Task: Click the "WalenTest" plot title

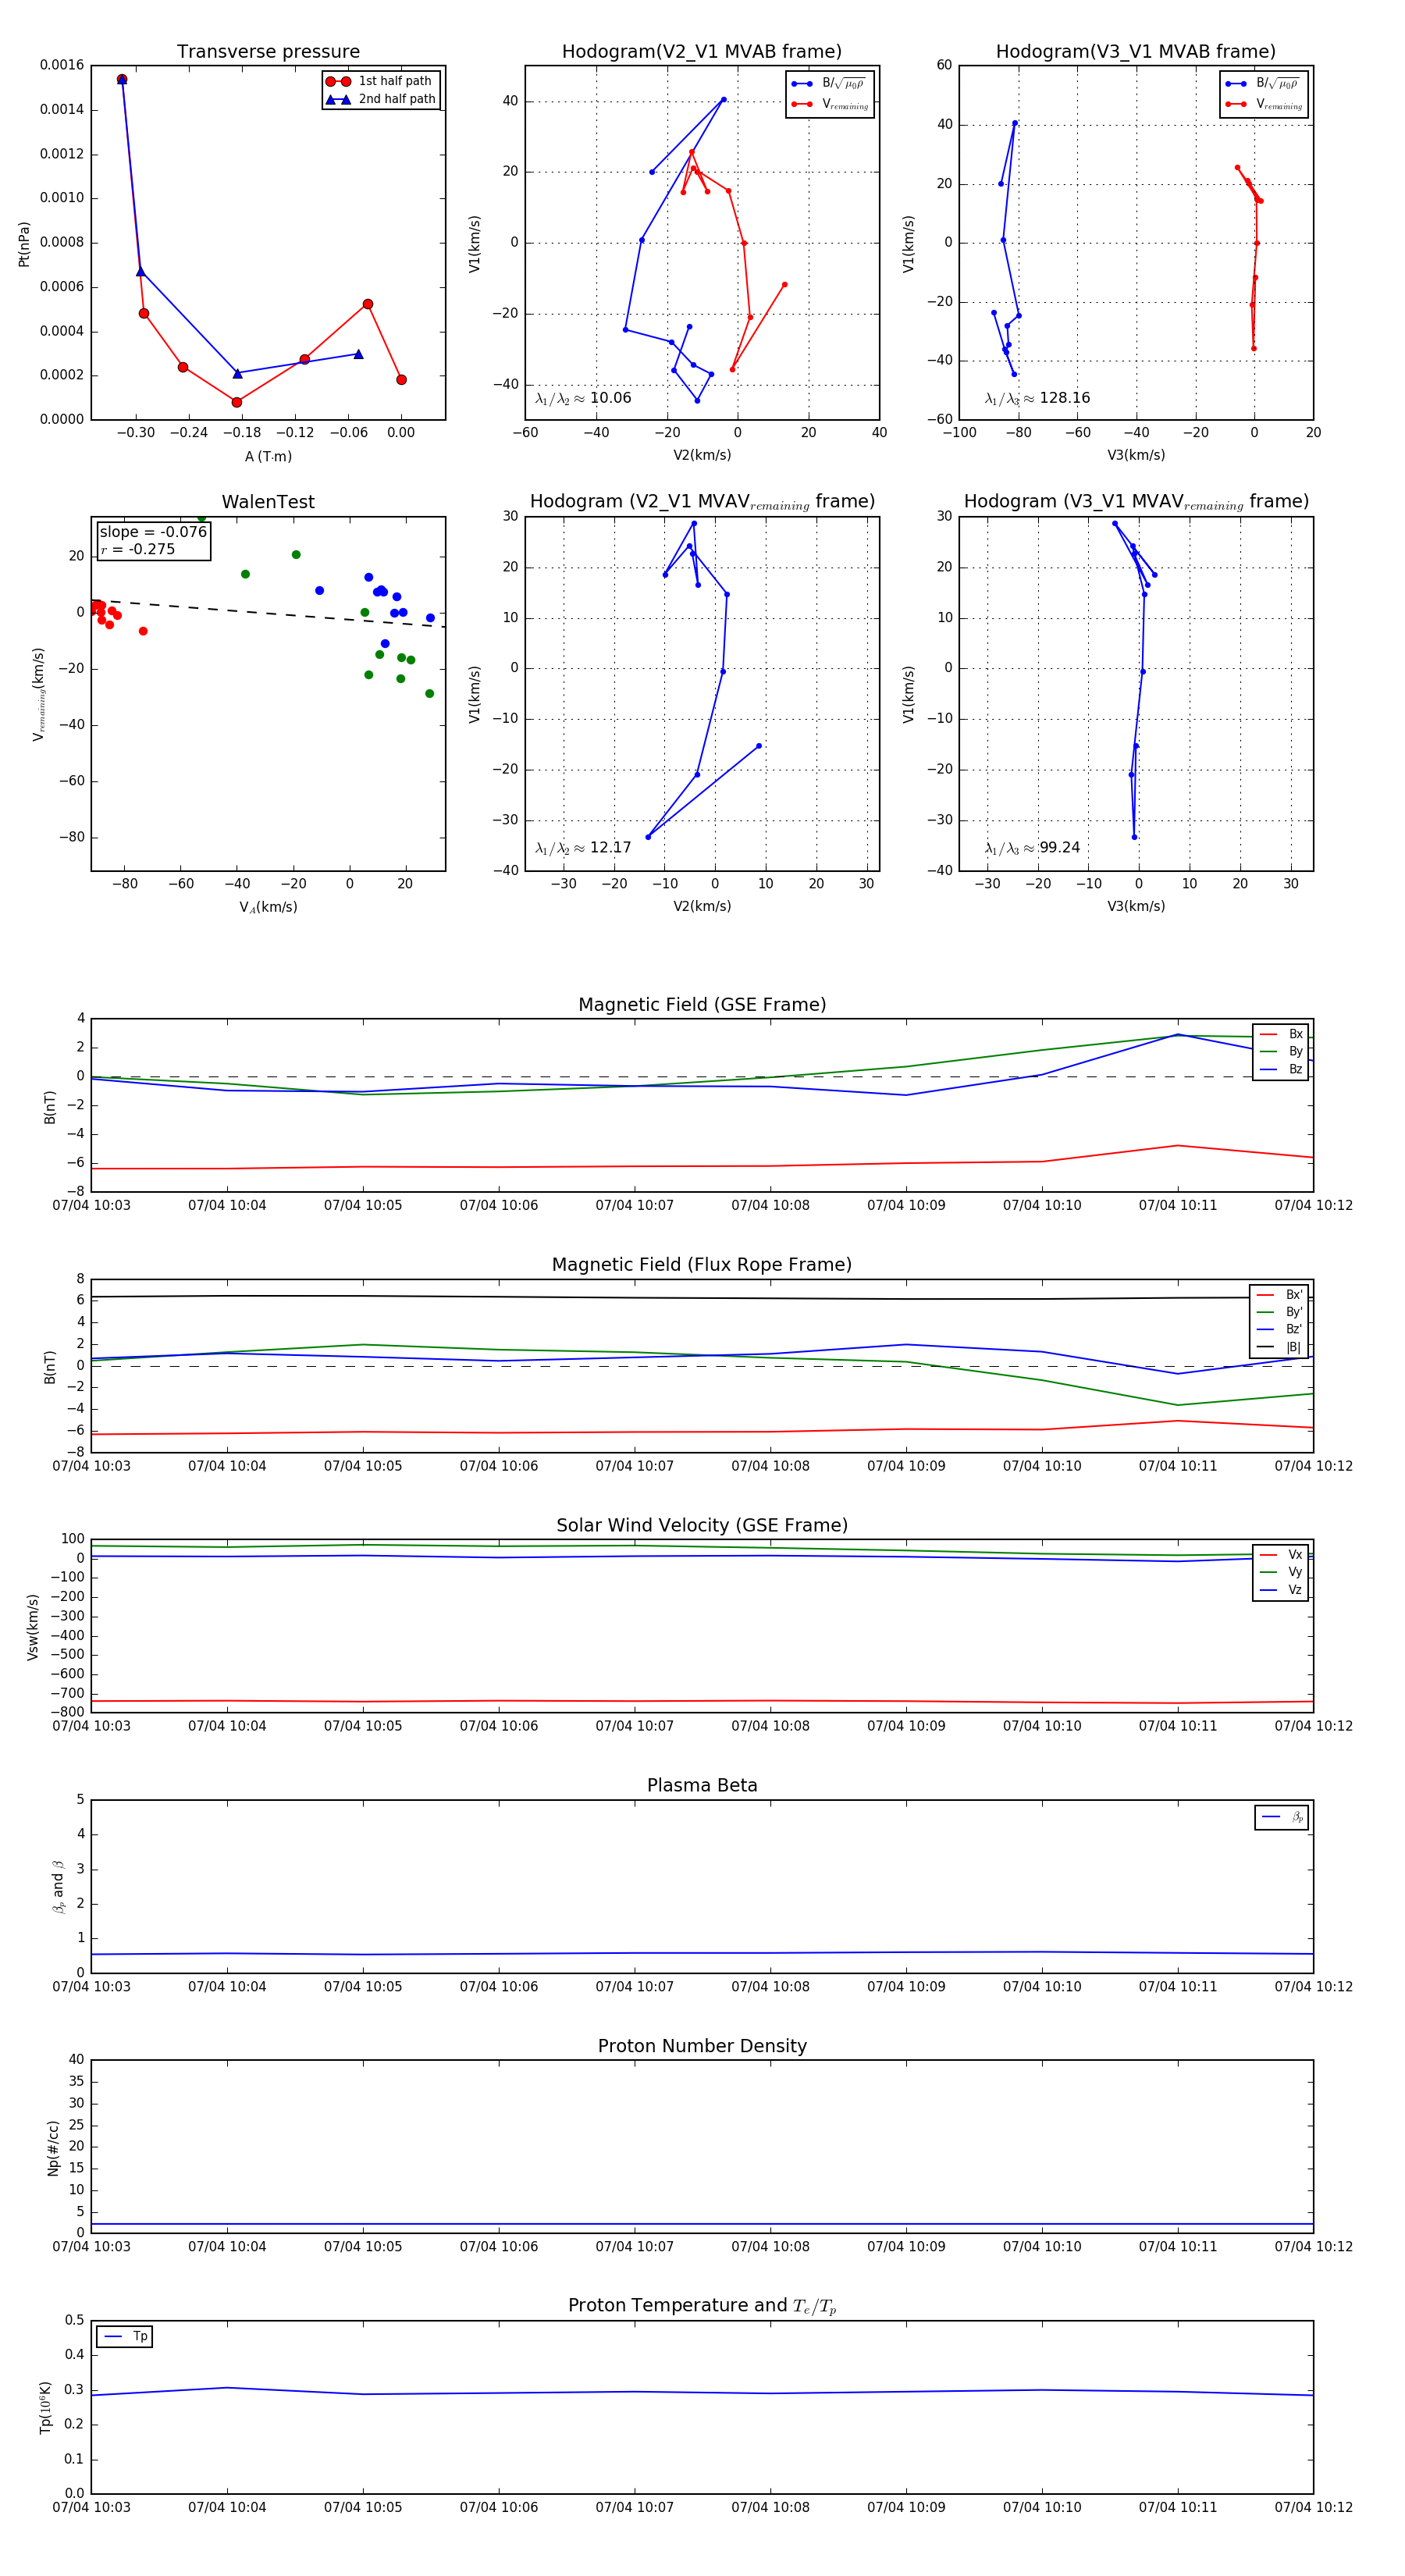Action: pos(268,502)
